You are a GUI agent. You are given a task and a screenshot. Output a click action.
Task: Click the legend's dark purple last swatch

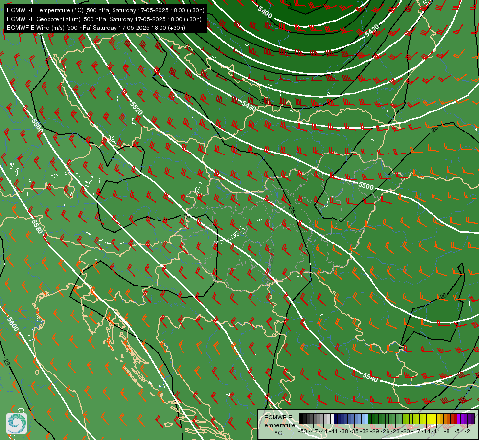click(473, 418)
